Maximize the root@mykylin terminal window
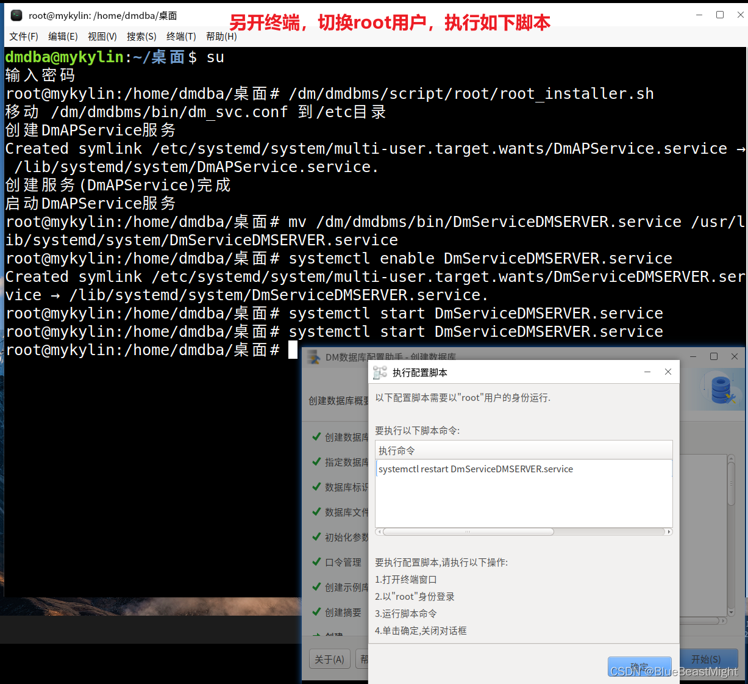 tap(720, 15)
